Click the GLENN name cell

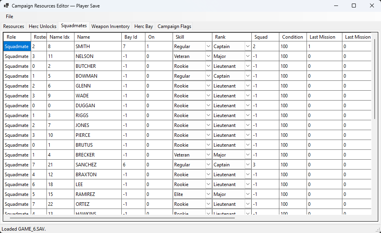98,86
